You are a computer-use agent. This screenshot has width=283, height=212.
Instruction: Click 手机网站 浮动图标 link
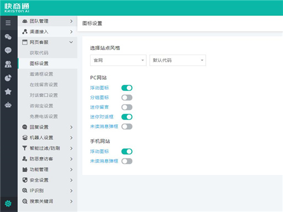pos(99,151)
